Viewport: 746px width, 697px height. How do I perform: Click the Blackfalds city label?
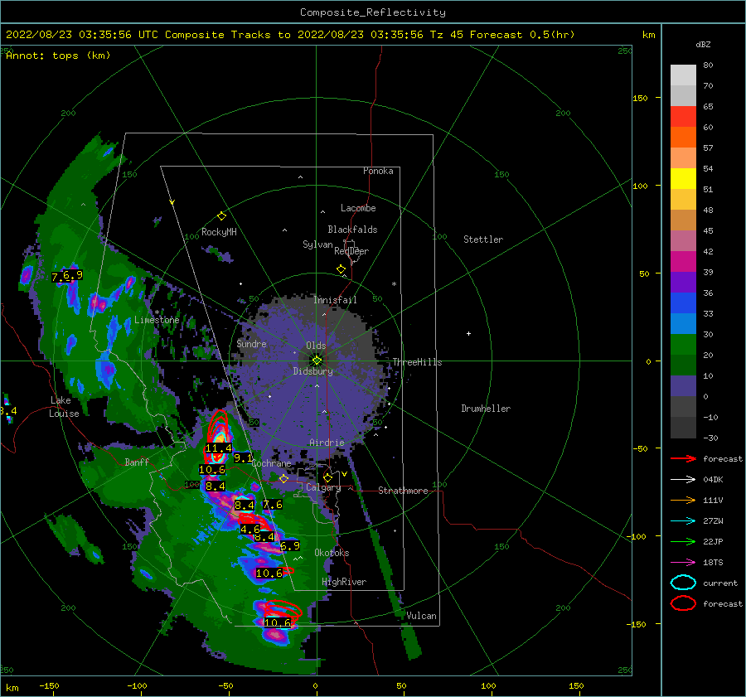[x=352, y=230]
